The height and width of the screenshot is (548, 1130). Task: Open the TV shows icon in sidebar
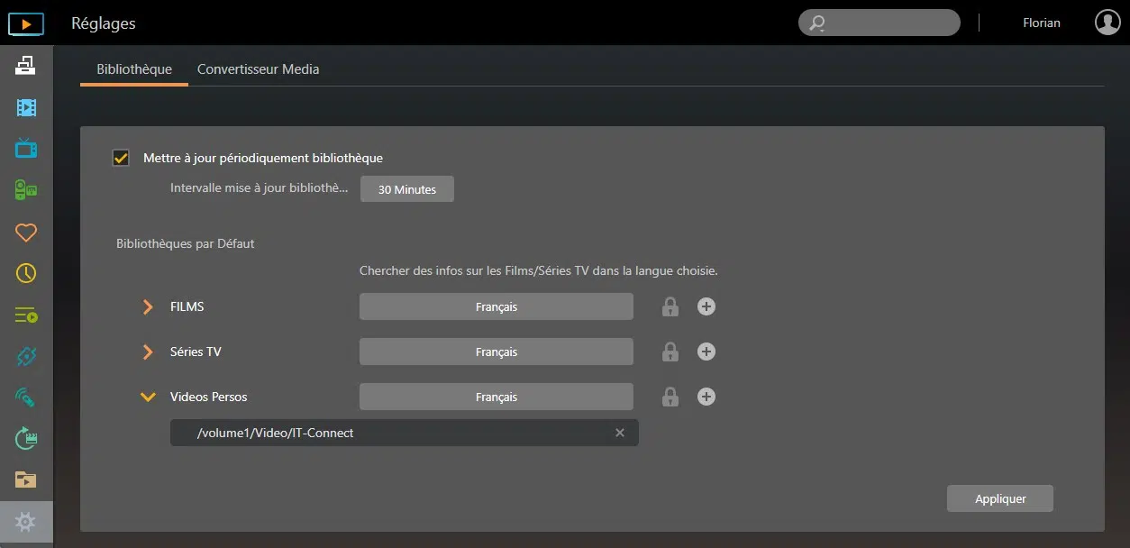[x=26, y=149]
